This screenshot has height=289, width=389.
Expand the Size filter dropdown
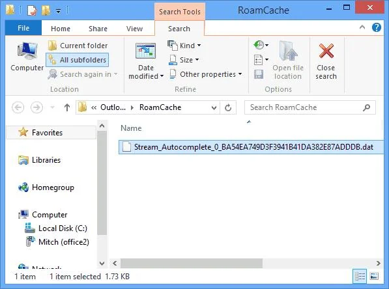pyautogui.click(x=184, y=60)
